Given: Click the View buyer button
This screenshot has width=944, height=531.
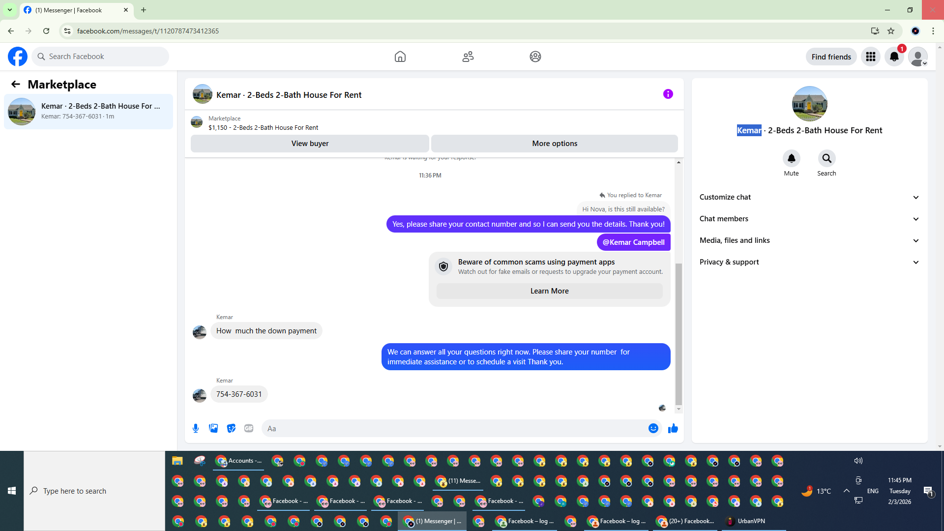Looking at the screenshot, I should point(310,144).
